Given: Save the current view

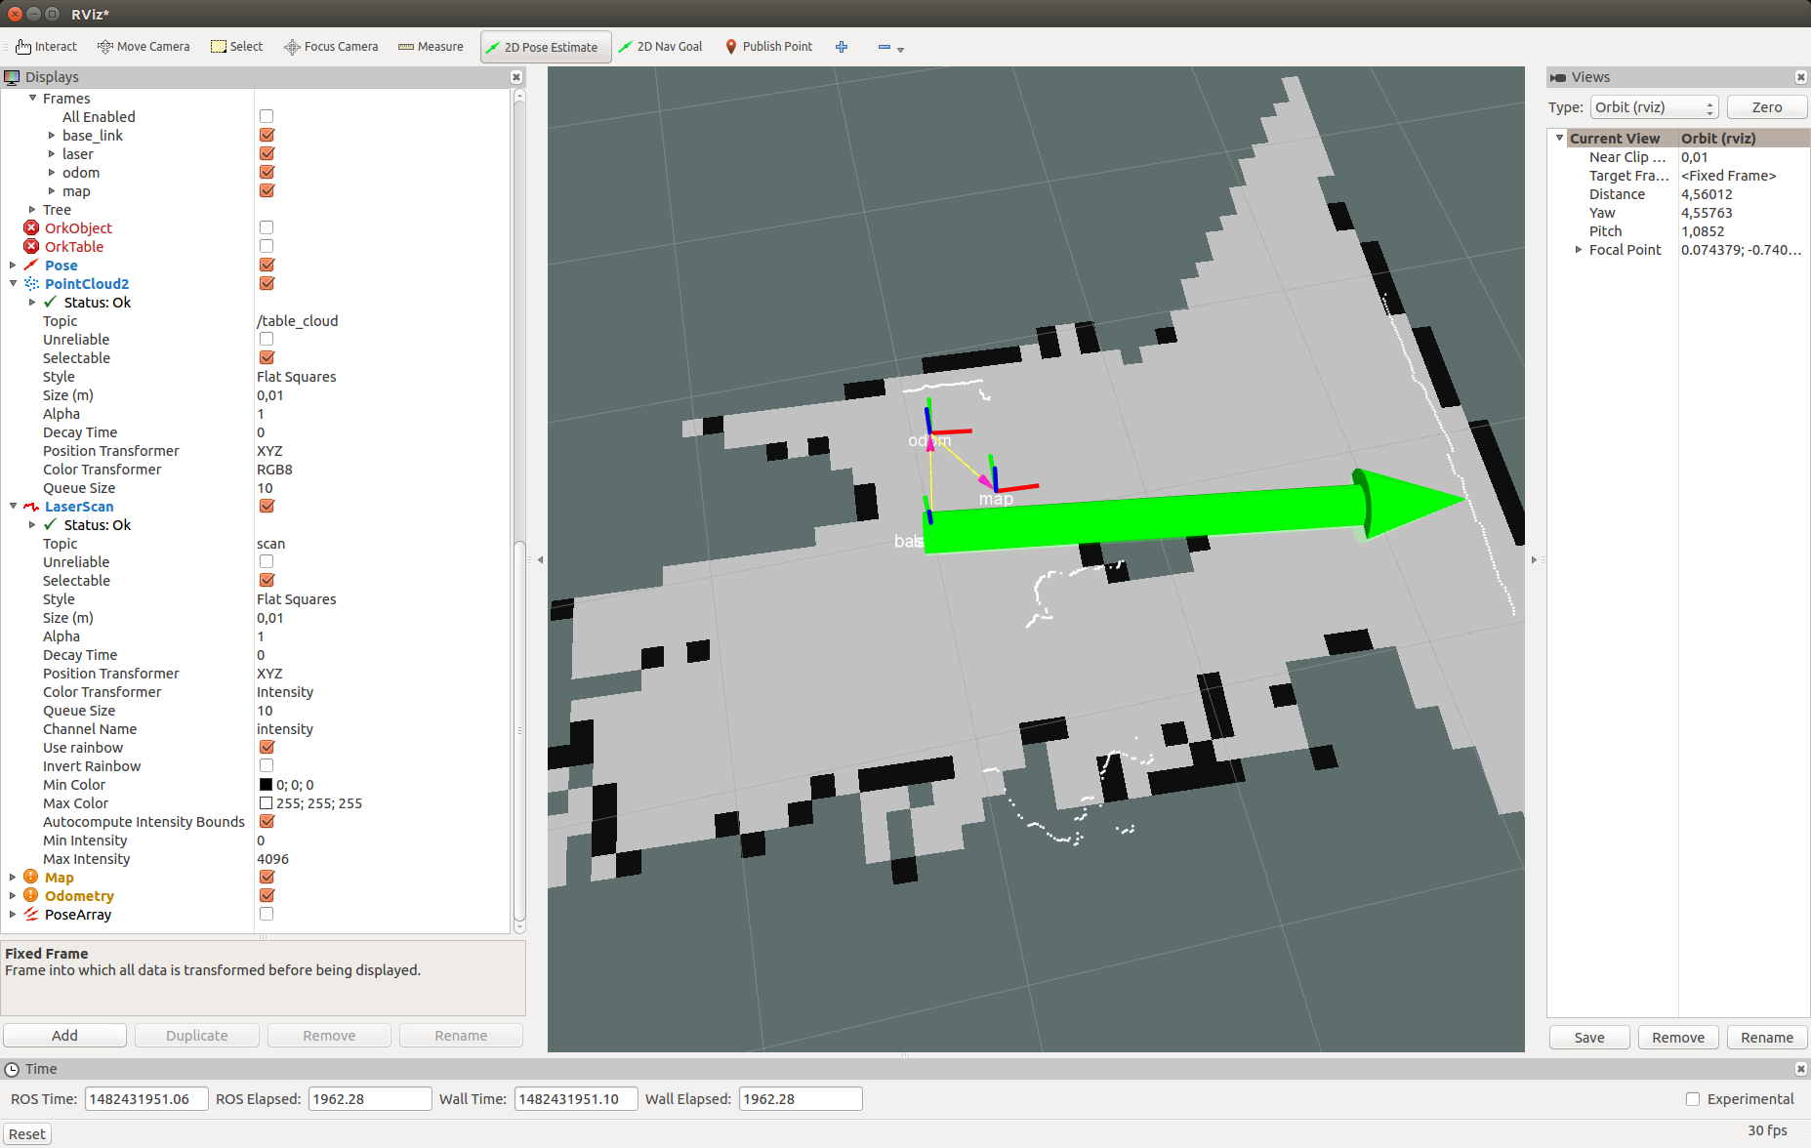Looking at the screenshot, I should [1589, 1037].
